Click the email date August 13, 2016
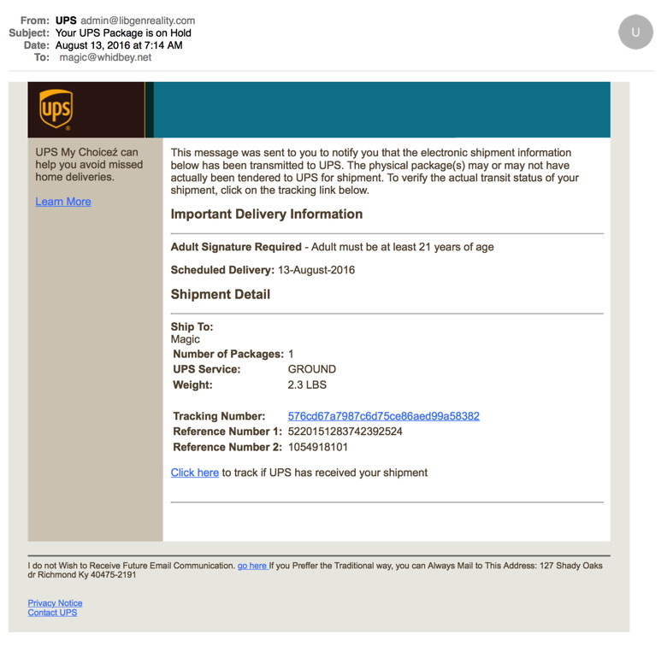667x652 pixels. point(119,45)
